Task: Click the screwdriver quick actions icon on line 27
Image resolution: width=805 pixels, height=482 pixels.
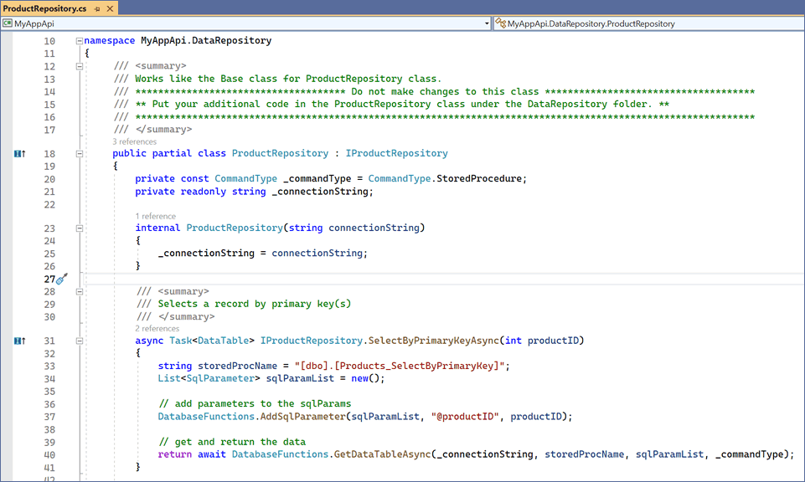Action: point(62,279)
